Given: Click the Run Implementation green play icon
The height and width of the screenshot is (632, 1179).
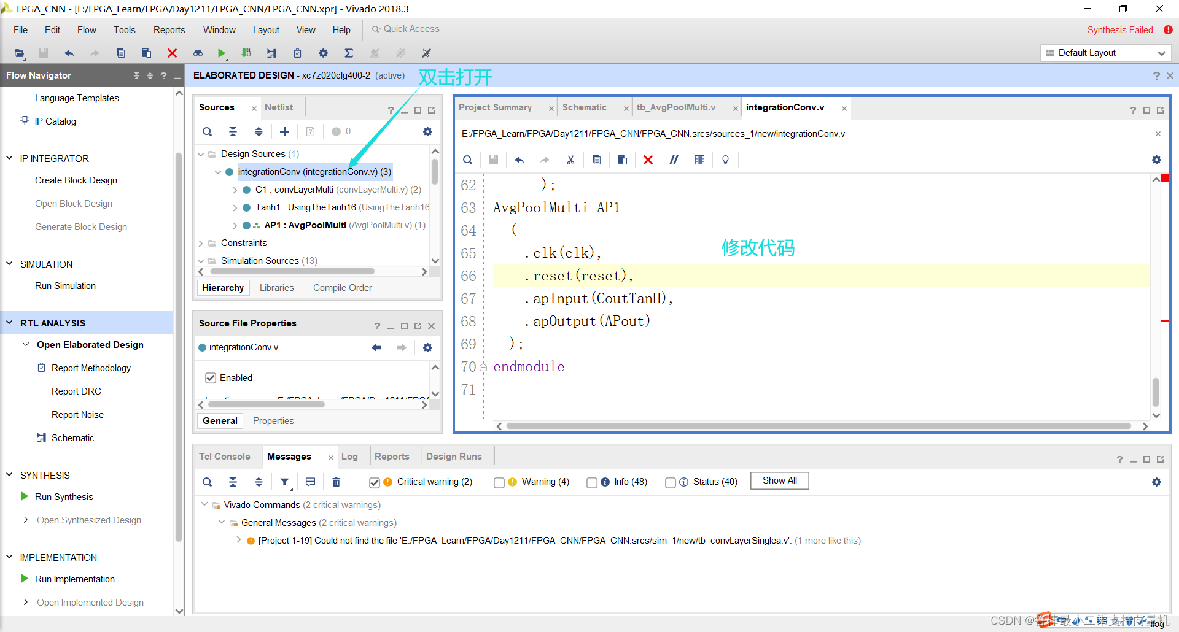Looking at the screenshot, I should 25,579.
